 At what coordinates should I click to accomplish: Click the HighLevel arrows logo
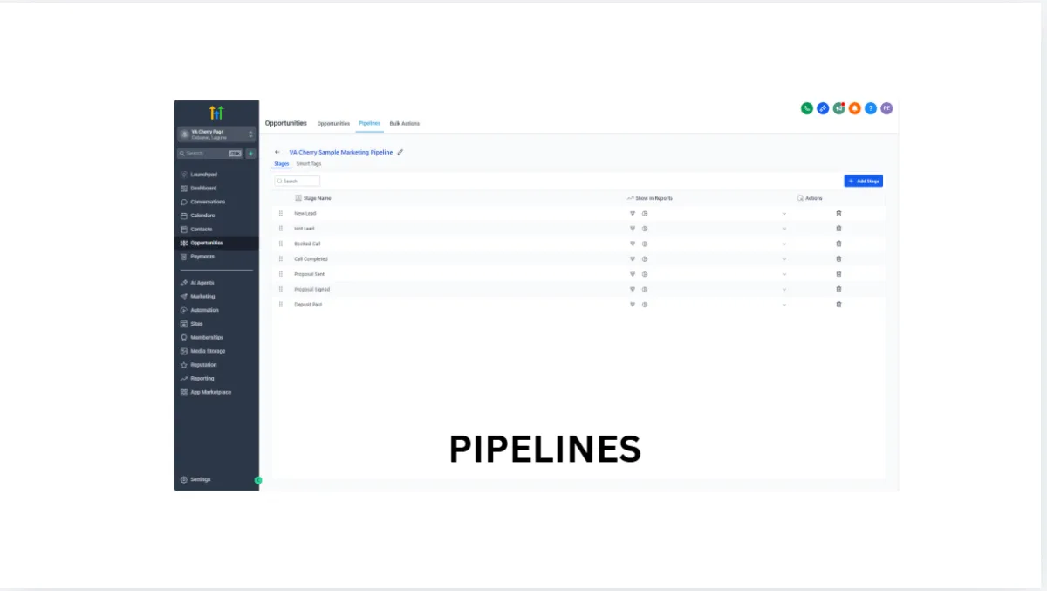pyautogui.click(x=216, y=113)
